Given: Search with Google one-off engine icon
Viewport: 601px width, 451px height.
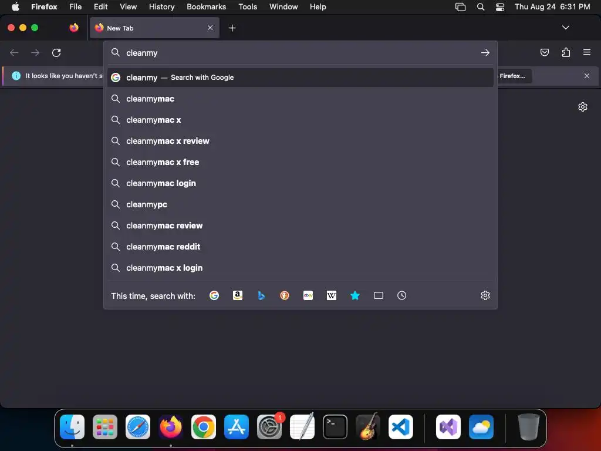Looking at the screenshot, I should [x=214, y=295].
